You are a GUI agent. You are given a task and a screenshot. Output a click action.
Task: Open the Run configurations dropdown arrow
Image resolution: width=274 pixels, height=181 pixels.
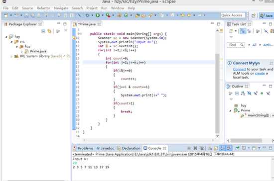point(103,15)
